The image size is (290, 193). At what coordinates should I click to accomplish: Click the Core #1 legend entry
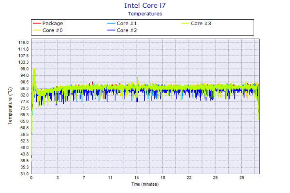(122, 23)
